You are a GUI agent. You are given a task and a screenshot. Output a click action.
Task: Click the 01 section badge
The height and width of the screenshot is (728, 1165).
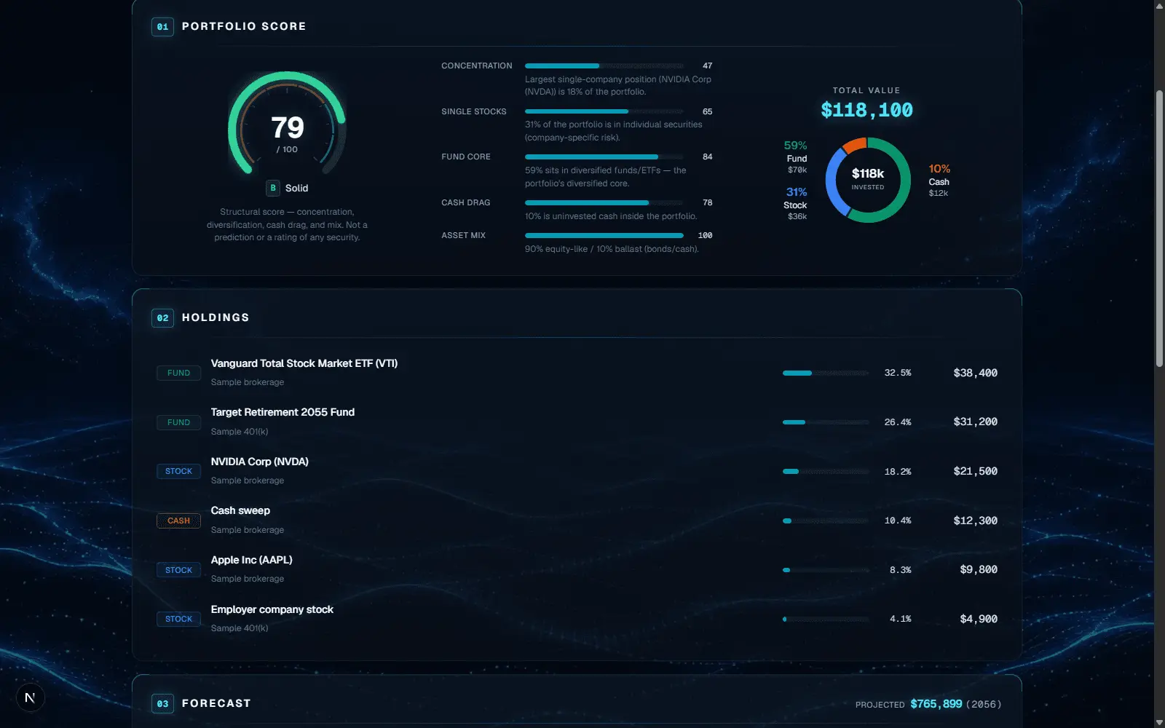162,27
